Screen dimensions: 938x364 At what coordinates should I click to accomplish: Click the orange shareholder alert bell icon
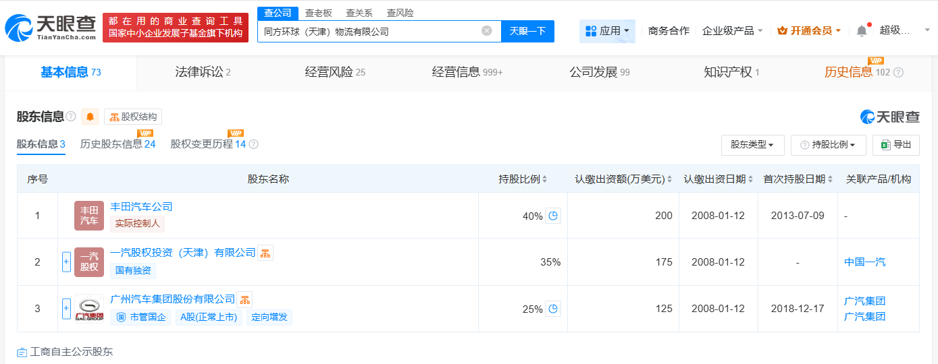pos(90,117)
